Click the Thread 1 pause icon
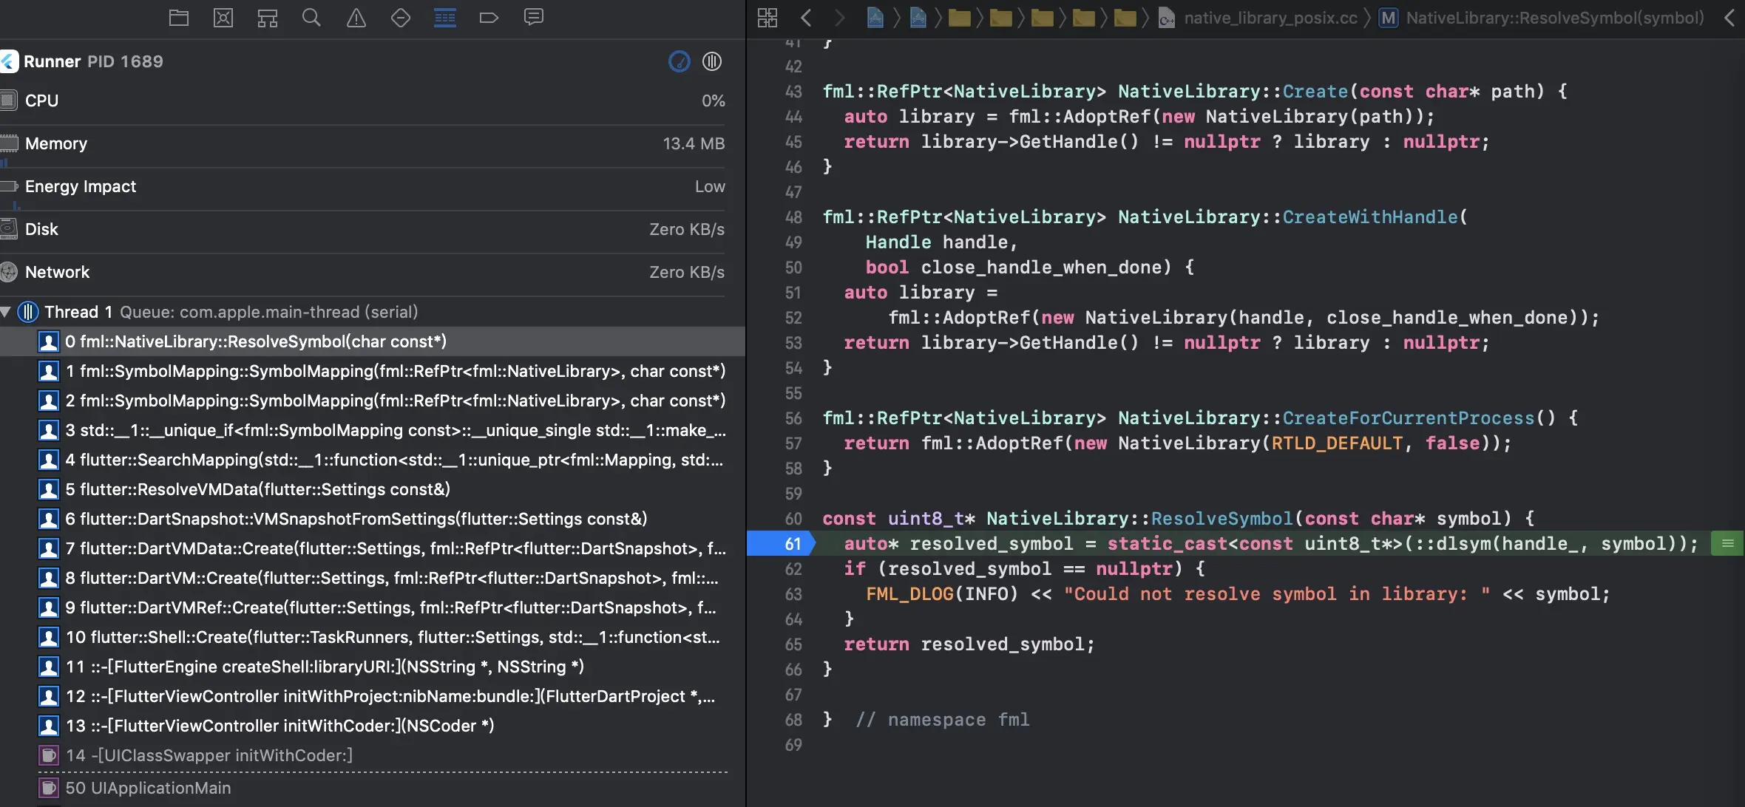This screenshot has height=807, width=1745. point(28,312)
